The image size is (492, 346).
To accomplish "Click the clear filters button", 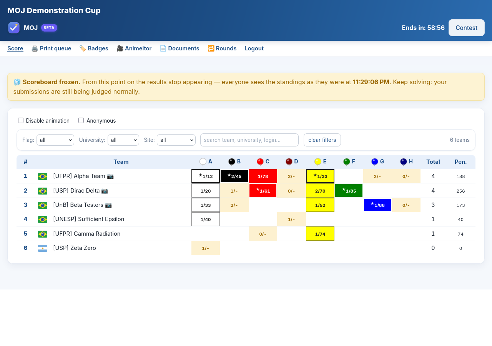I will tap(322, 140).
